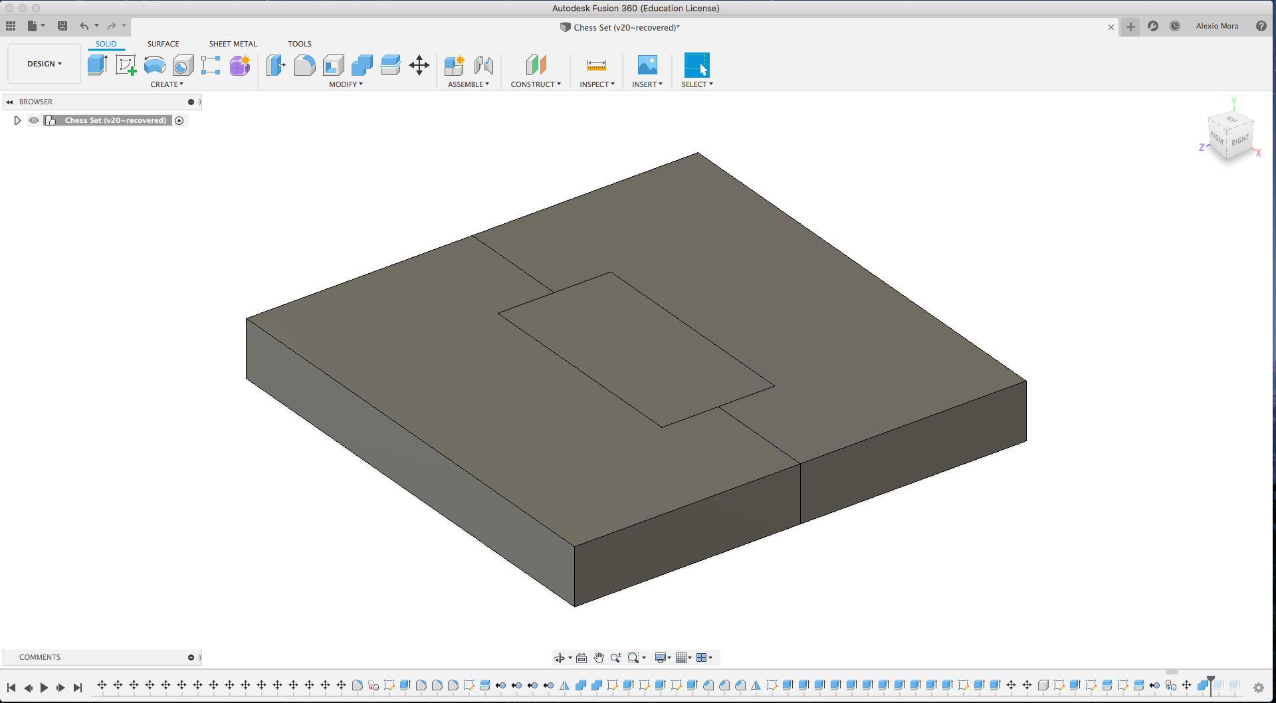Select the Extrude tool
The width and height of the screenshot is (1276, 703).
click(97, 65)
